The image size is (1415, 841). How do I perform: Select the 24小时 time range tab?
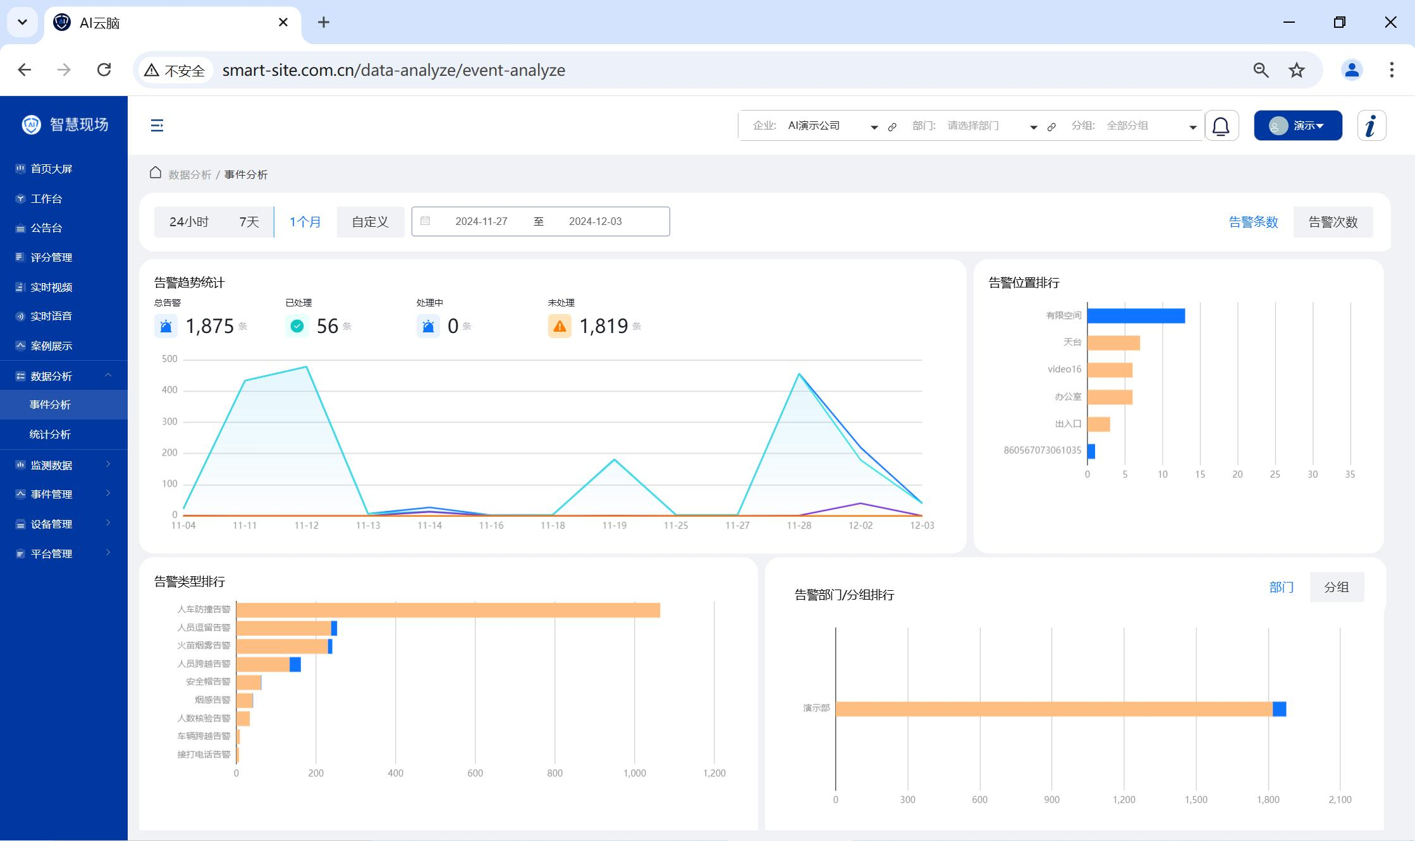[x=188, y=222]
